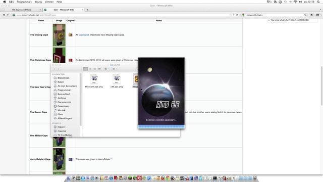Open the Programma's menu
The image size is (323, 182).
click(24, 2)
